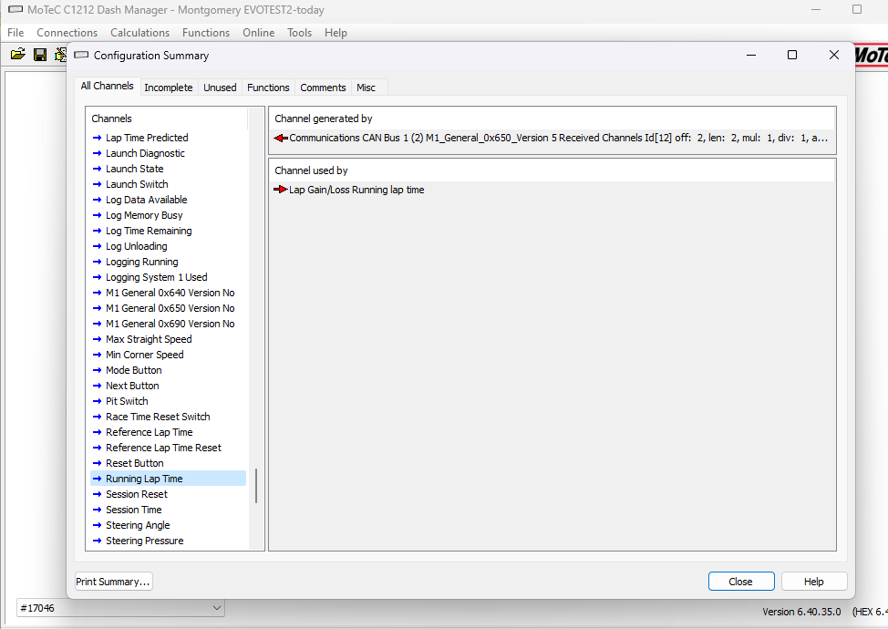Viewport: 888px width, 629px height.
Task: Click the blue arrow icon of Steering Pressure
Action: pos(97,541)
